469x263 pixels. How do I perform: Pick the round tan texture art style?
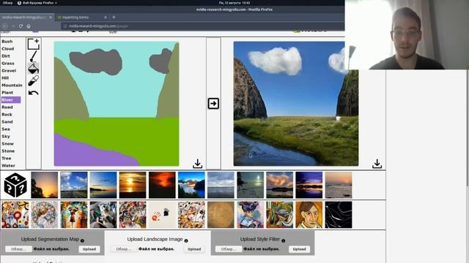221,215
